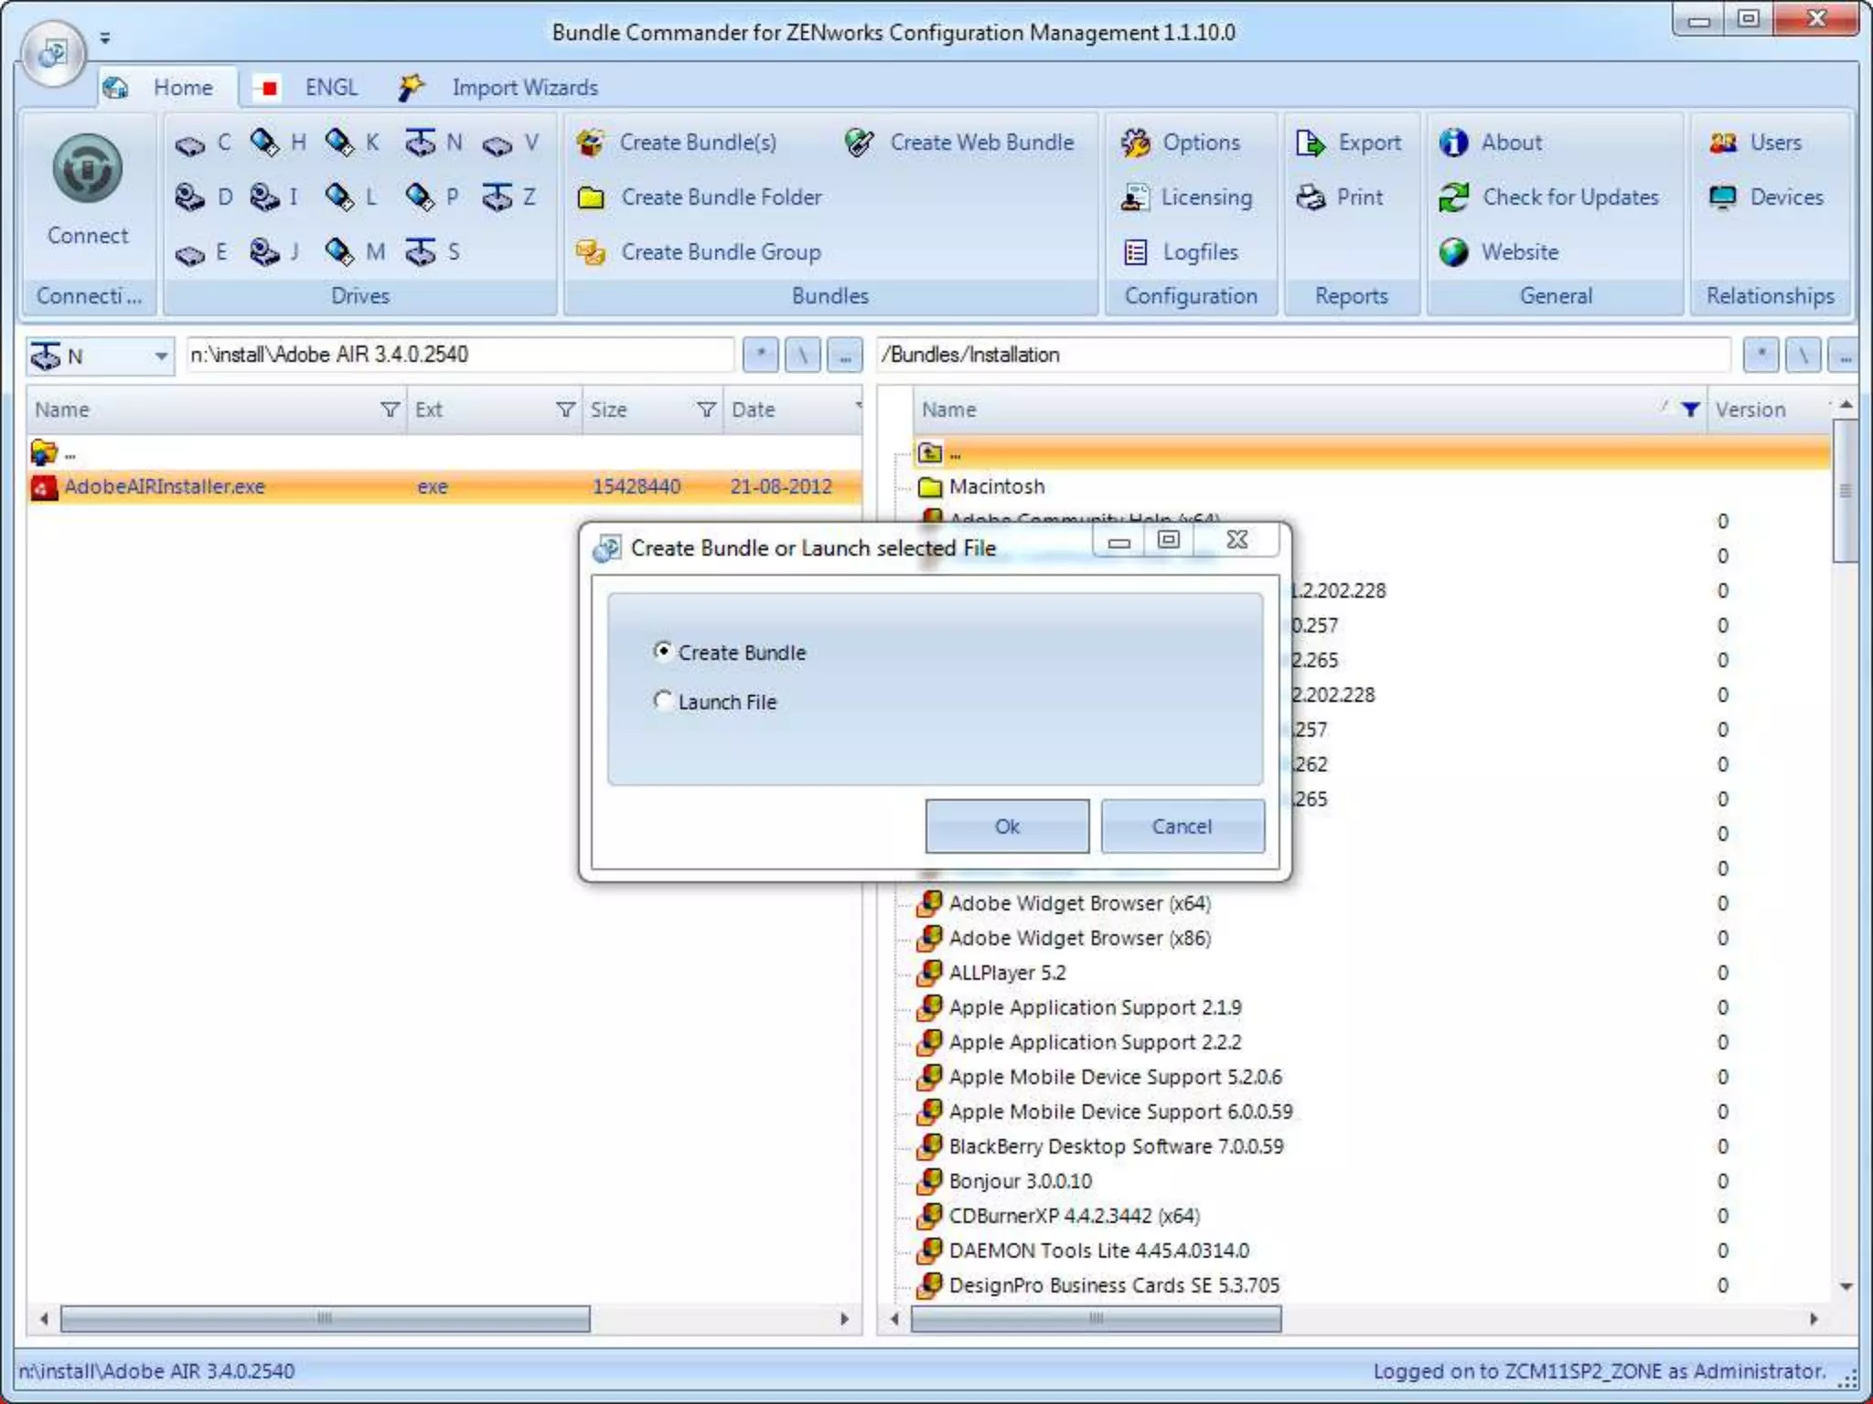The height and width of the screenshot is (1404, 1873).
Task: Toggle the Name column filter in bundle list
Action: (1690, 409)
